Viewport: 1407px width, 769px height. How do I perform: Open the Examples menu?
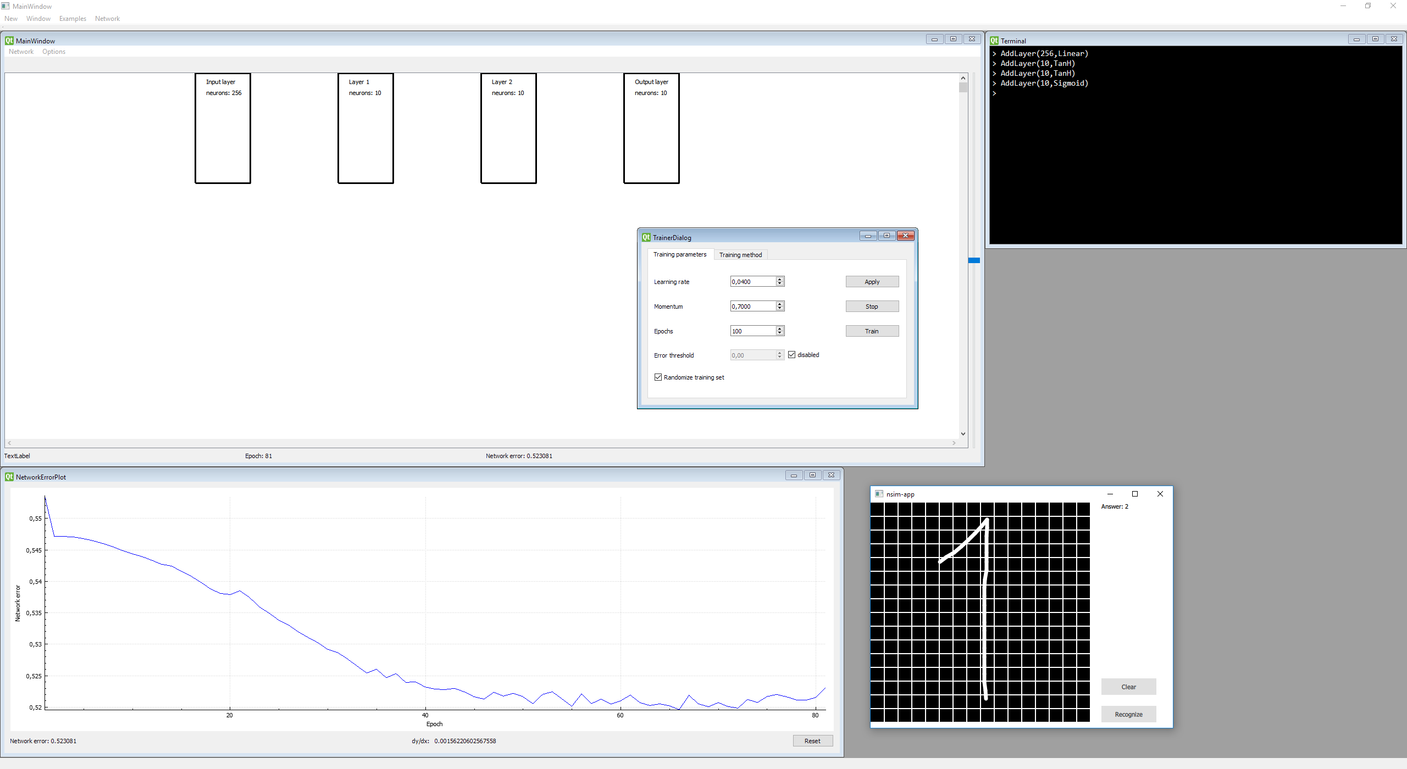pyautogui.click(x=73, y=19)
